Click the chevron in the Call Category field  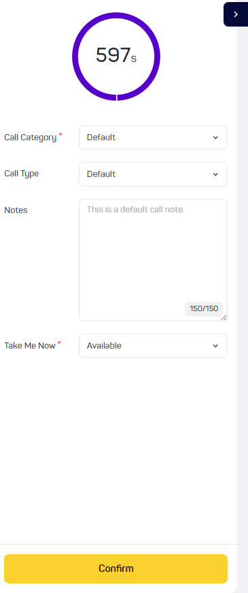pos(215,138)
